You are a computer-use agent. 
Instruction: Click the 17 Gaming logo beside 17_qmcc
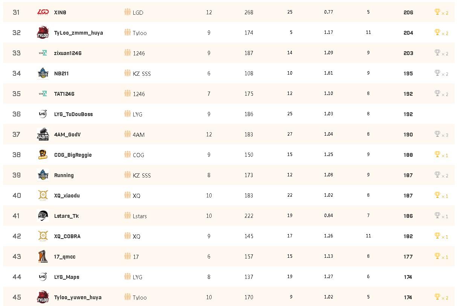[43, 257]
